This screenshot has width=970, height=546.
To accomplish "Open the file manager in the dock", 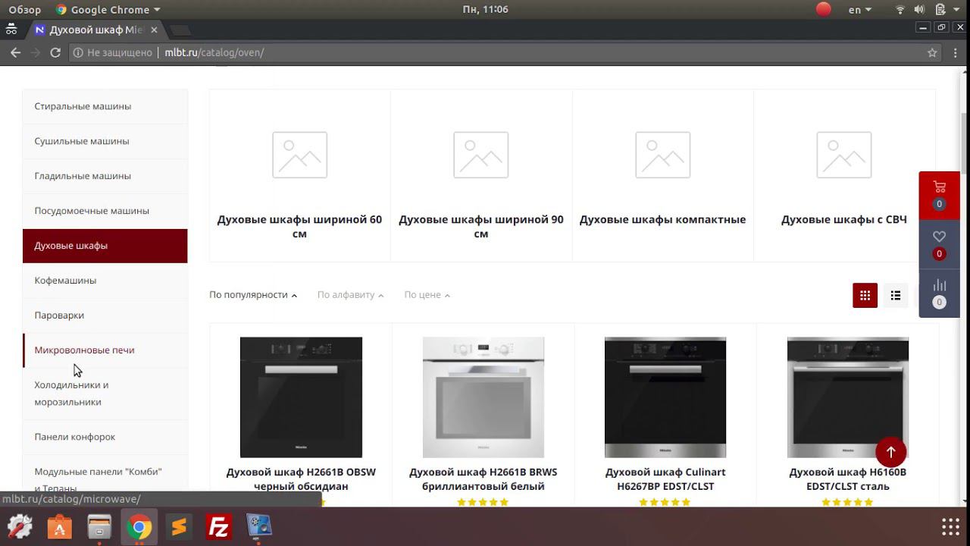I will pos(99,526).
